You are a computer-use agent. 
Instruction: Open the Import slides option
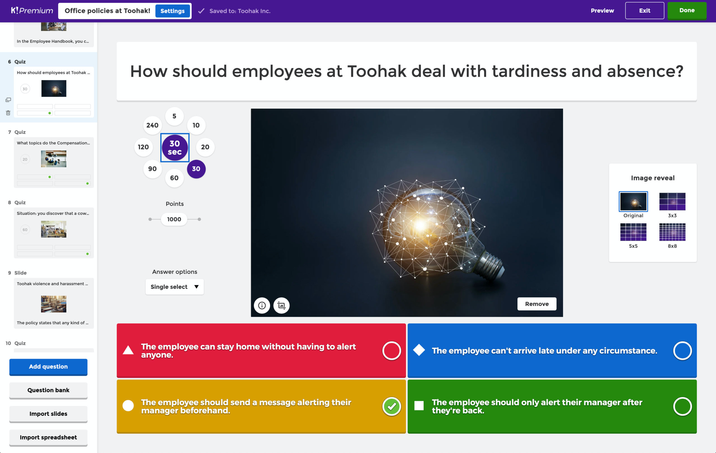pyautogui.click(x=48, y=413)
